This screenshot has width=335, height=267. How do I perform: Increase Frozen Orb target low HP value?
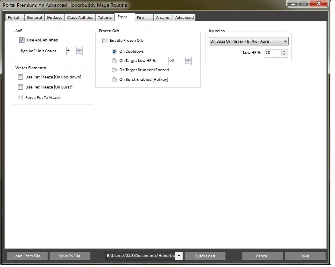click(x=188, y=59)
